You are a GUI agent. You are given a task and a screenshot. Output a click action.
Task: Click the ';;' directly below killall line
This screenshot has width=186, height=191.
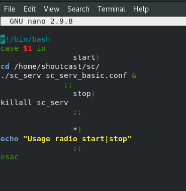pos(77,113)
